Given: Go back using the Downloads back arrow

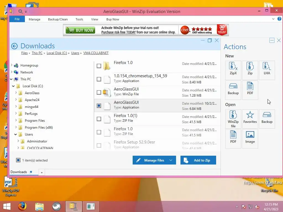Looking at the screenshot, I should pos(14,46).
